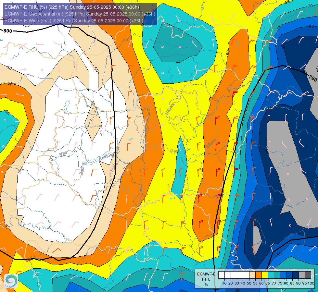The height and width of the screenshot is (292, 318).
Task: Select the navy 85–90% legend swatch
Action: tap(296, 275)
